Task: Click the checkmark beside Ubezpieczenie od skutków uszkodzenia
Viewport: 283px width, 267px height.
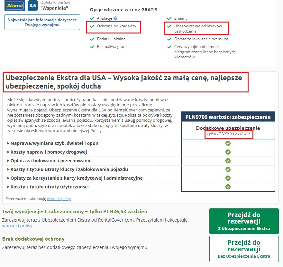Action: [x=169, y=26]
